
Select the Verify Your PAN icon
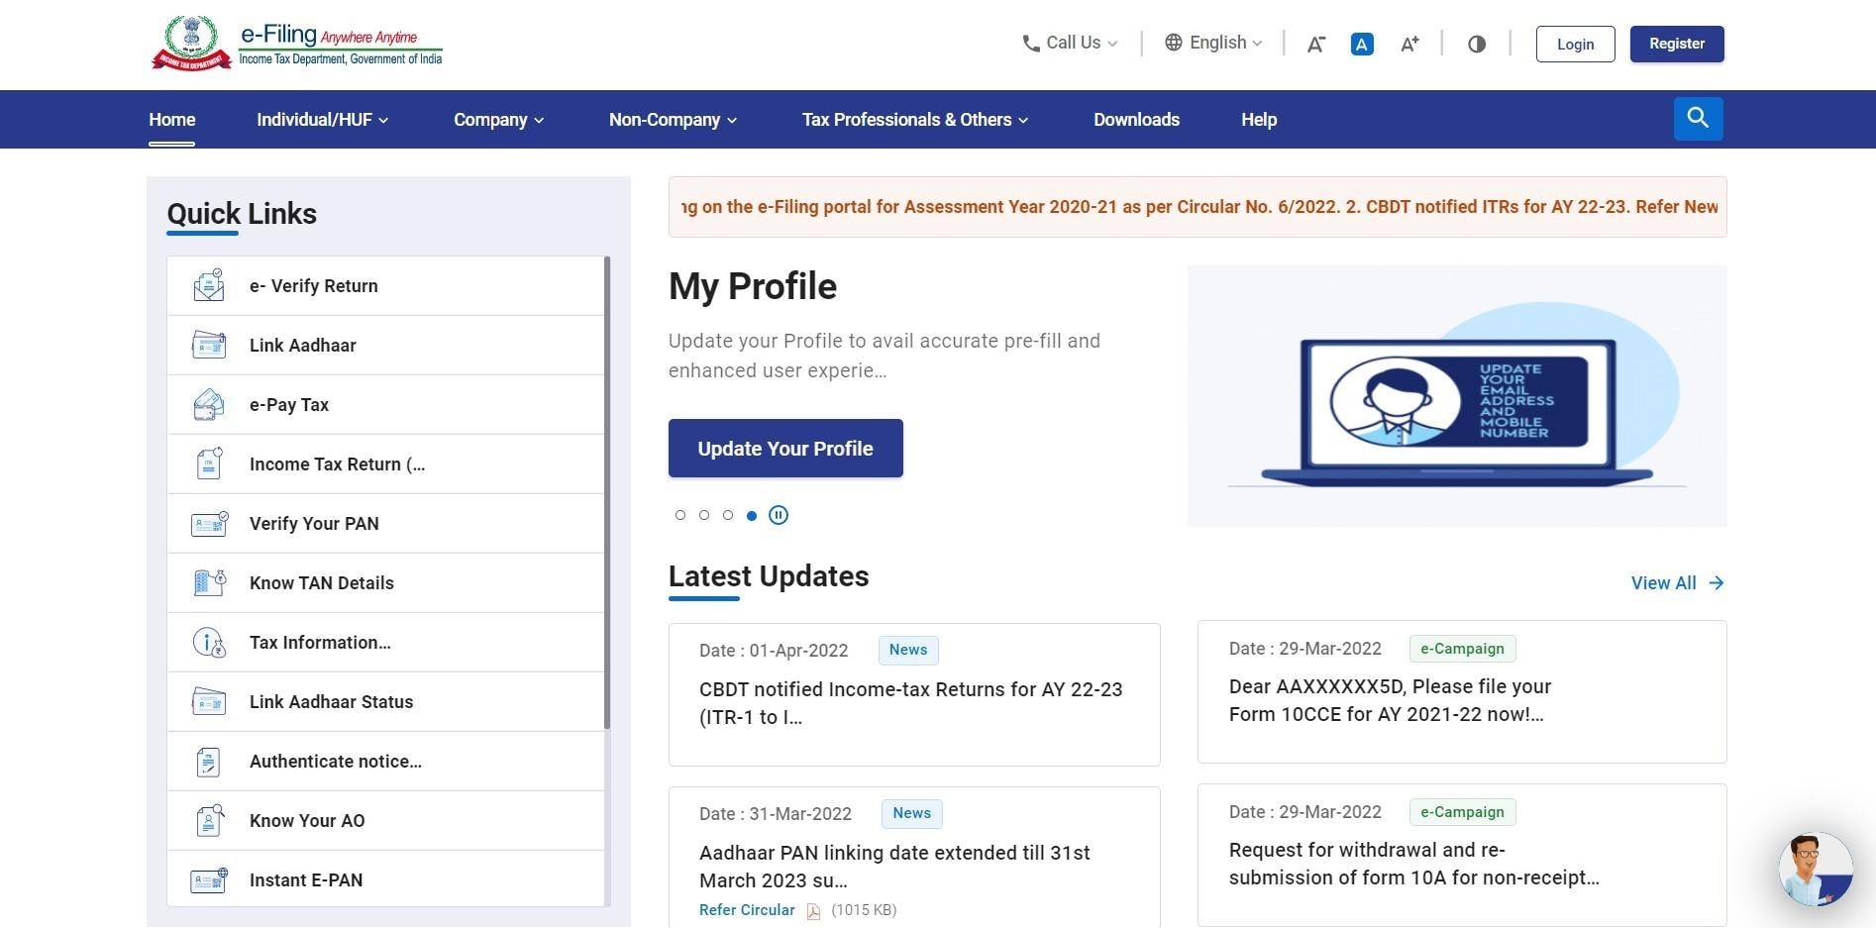click(208, 523)
